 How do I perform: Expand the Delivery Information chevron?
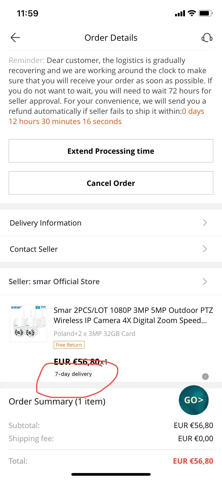(205, 223)
